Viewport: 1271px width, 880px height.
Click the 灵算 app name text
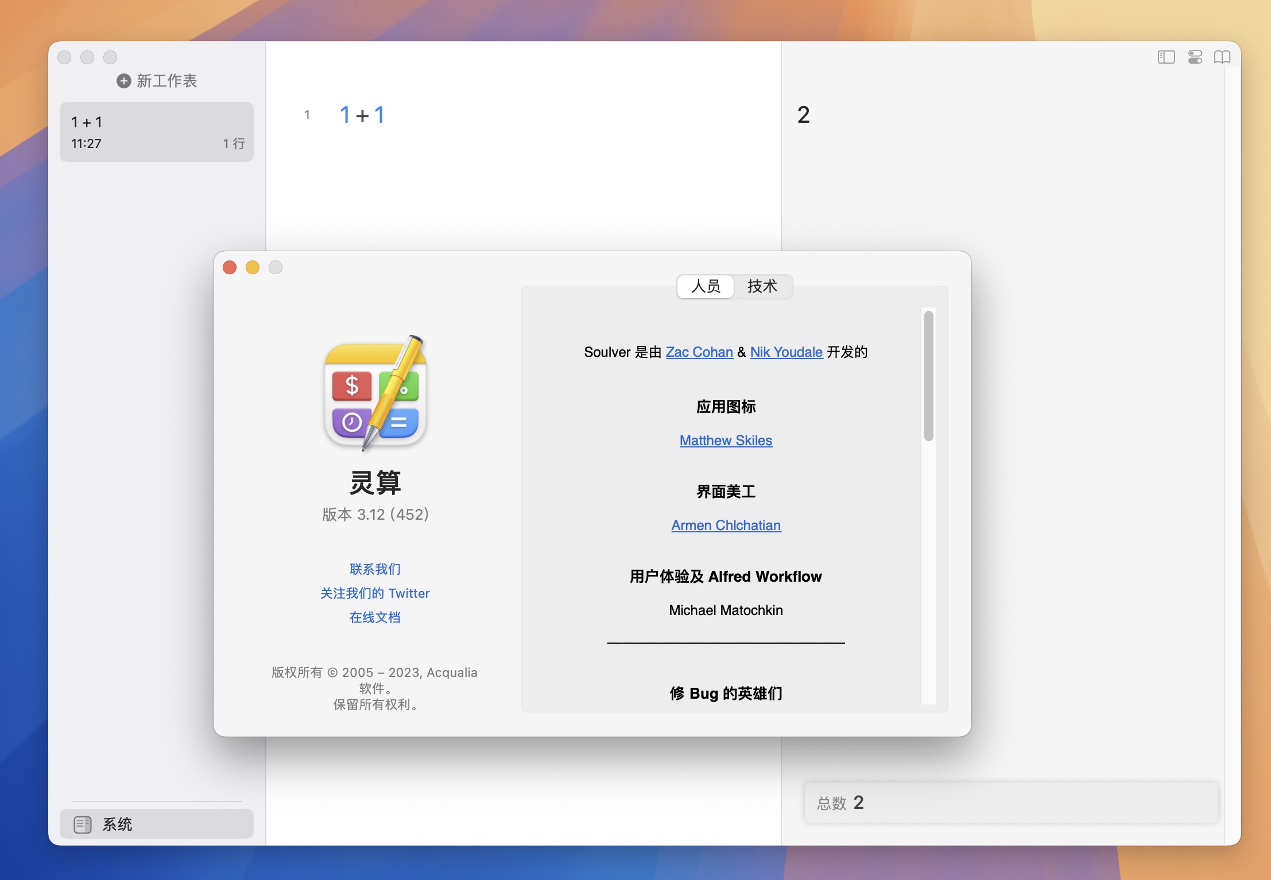(375, 483)
